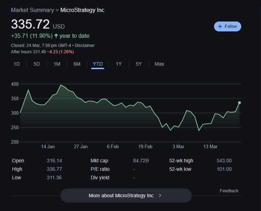Switch to the 1Y chart tab
The width and height of the screenshot is (261, 211).
119,64
